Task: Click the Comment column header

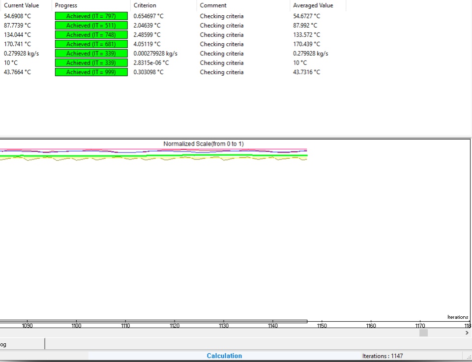Action: pyautogui.click(x=243, y=5)
